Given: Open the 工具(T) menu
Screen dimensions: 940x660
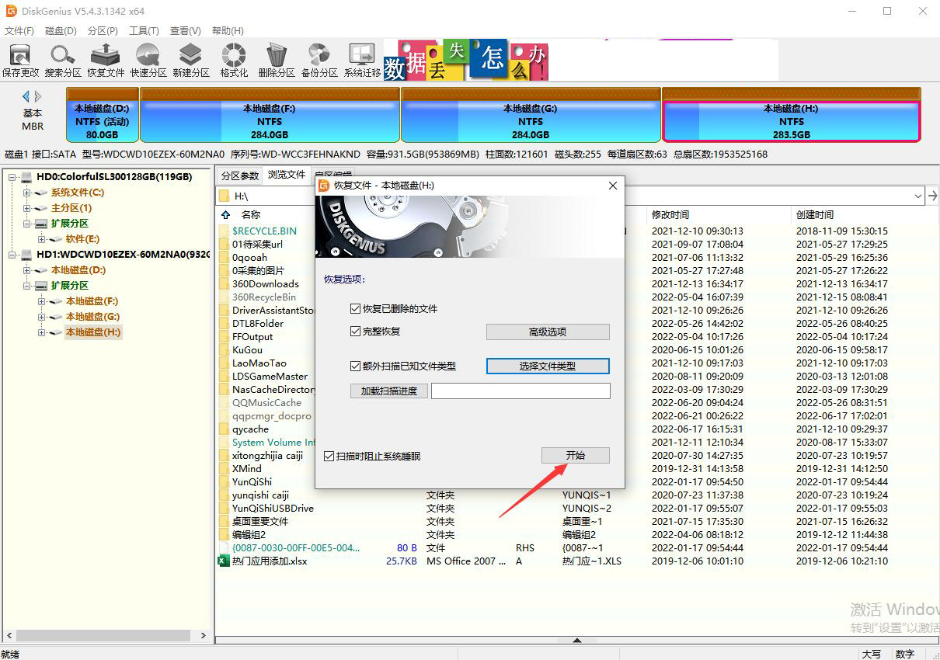Looking at the screenshot, I should (x=144, y=31).
